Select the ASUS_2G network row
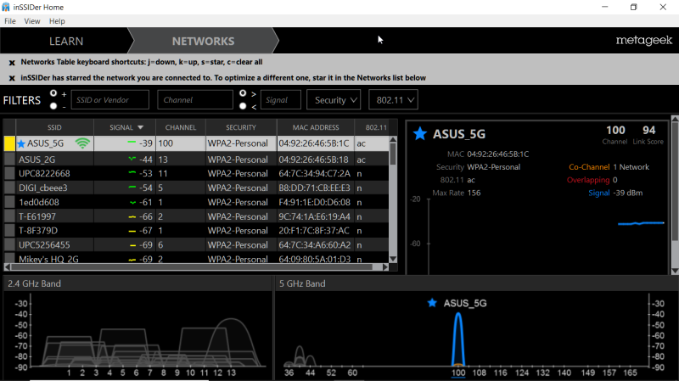 tap(196, 160)
